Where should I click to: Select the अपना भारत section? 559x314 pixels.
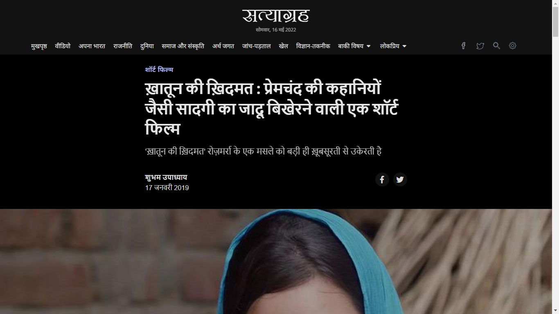point(92,46)
